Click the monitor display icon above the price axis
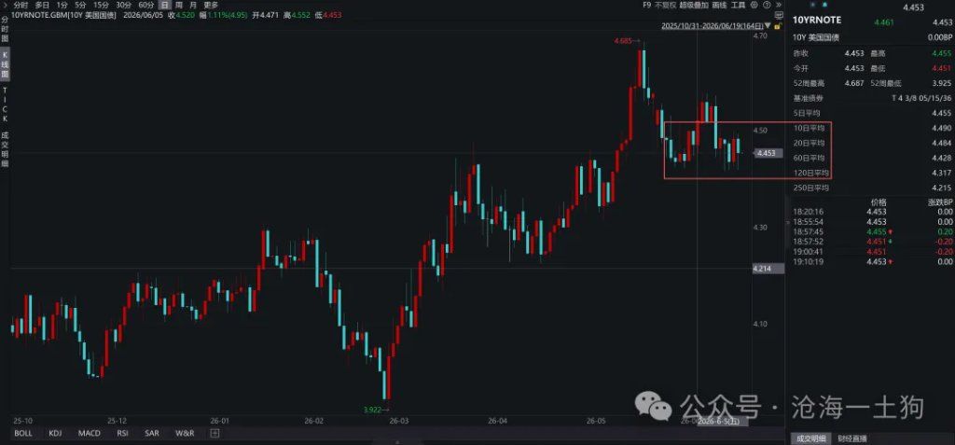 [779, 15]
